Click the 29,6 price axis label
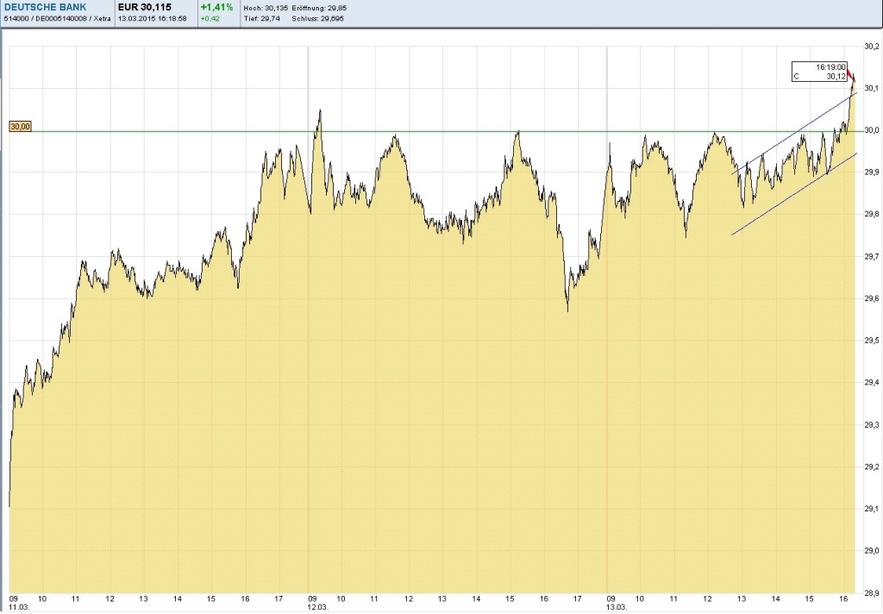Image resolution: width=883 pixels, height=614 pixels. pos(872,298)
